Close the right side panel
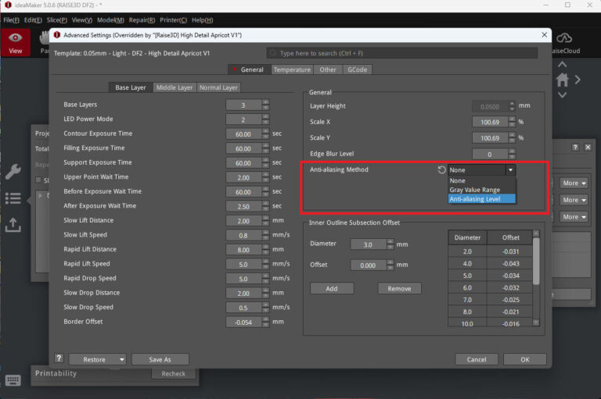Viewport: 601px width, 399px height. 588,147
